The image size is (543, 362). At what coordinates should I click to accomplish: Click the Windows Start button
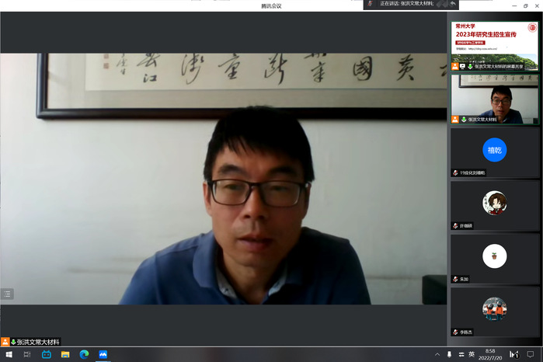point(9,354)
